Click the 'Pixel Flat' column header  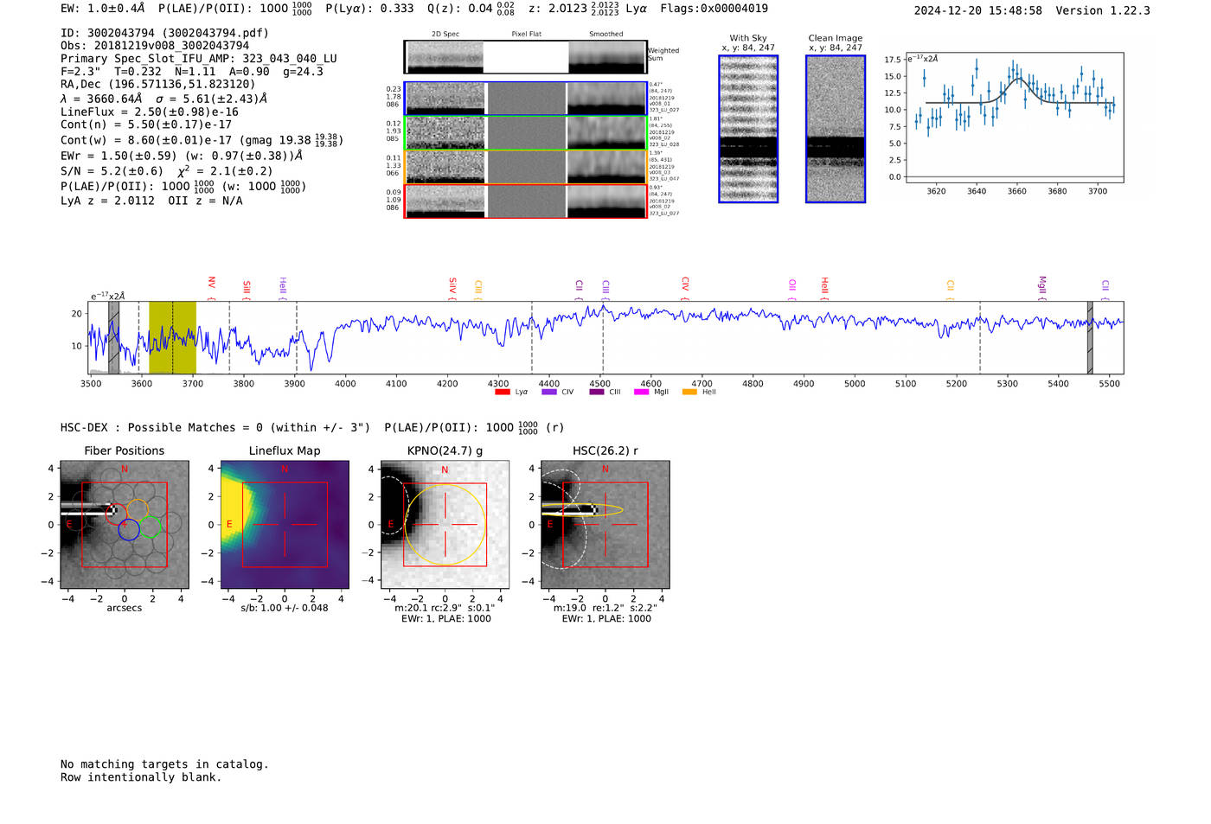tap(526, 35)
